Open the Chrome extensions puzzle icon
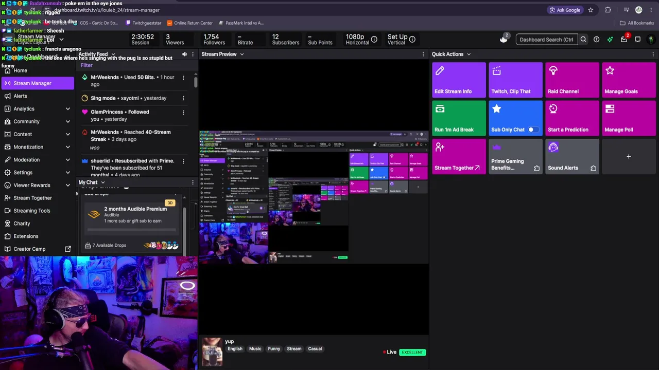Image resolution: width=659 pixels, height=370 pixels. tap(608, 10)
